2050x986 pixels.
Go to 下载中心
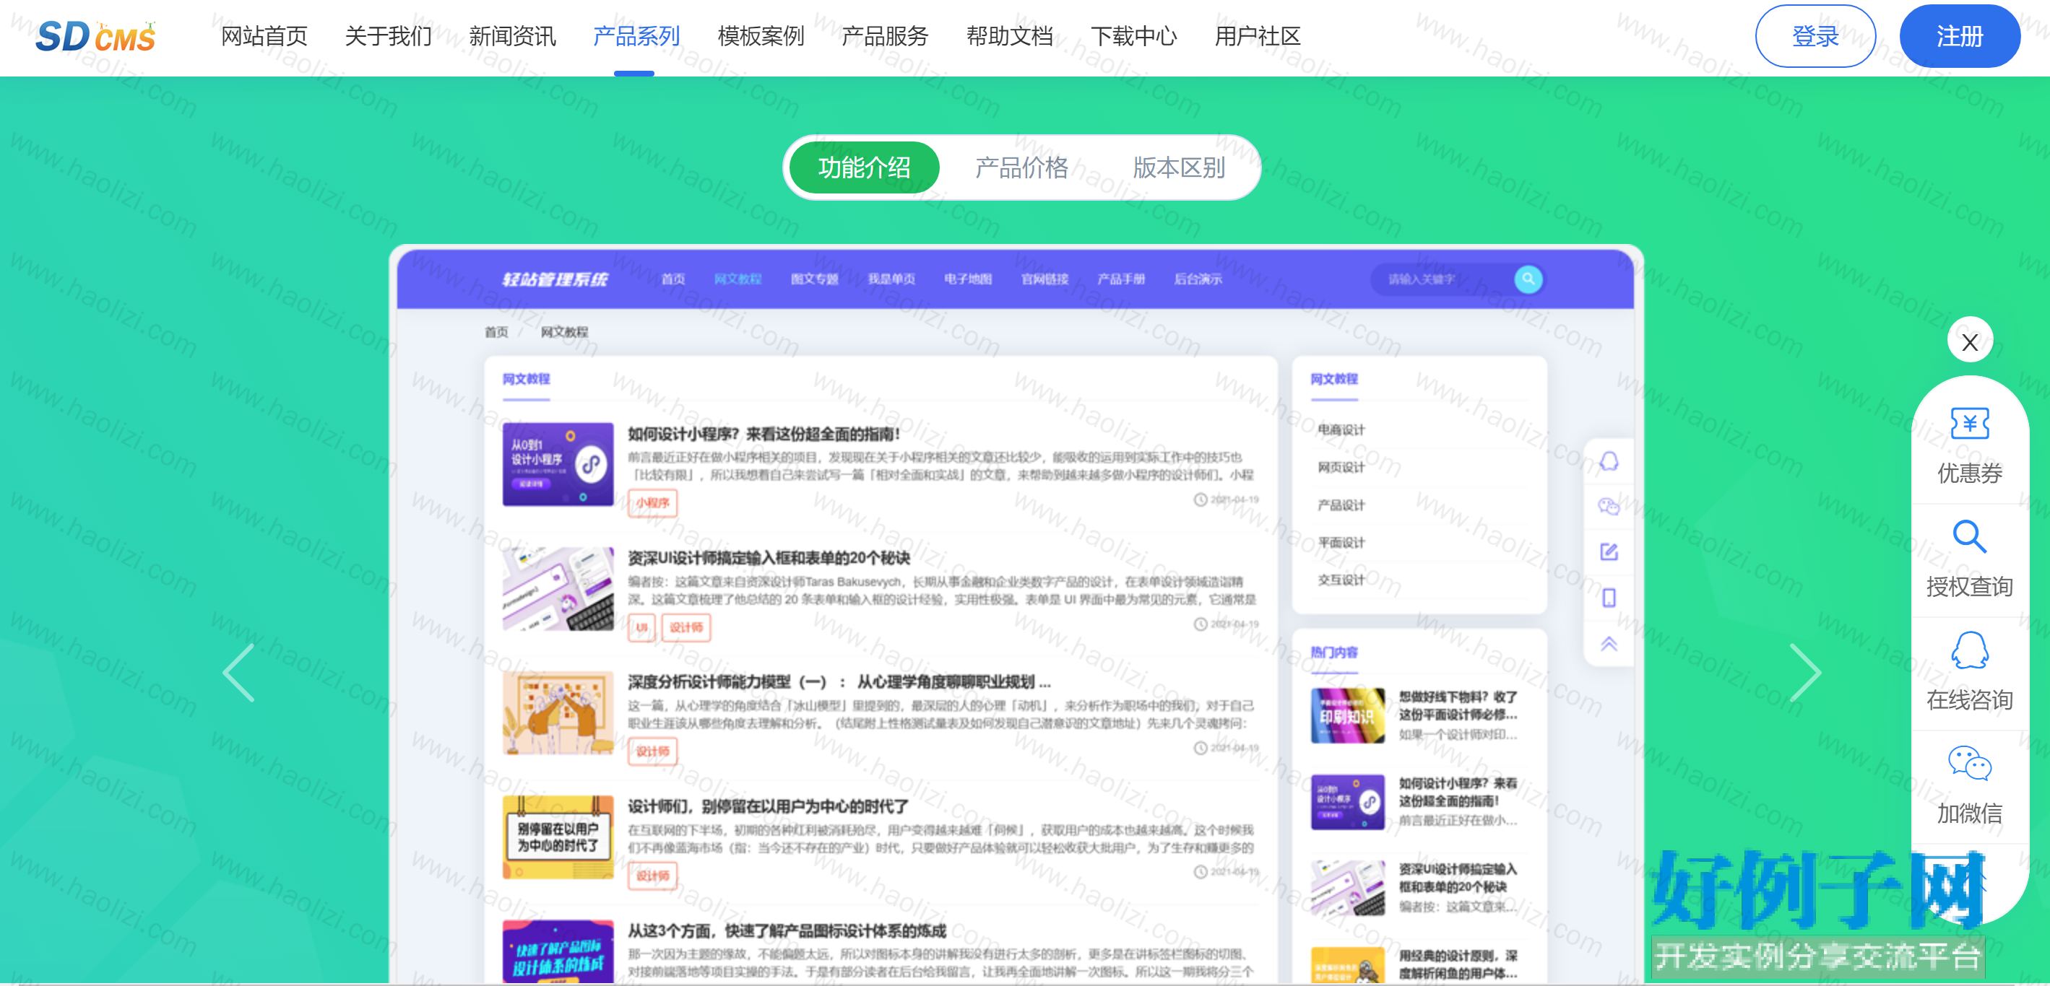1133,37
